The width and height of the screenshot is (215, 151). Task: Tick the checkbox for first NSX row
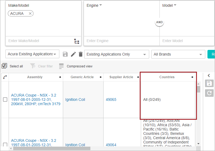click(x=5, y=99)
